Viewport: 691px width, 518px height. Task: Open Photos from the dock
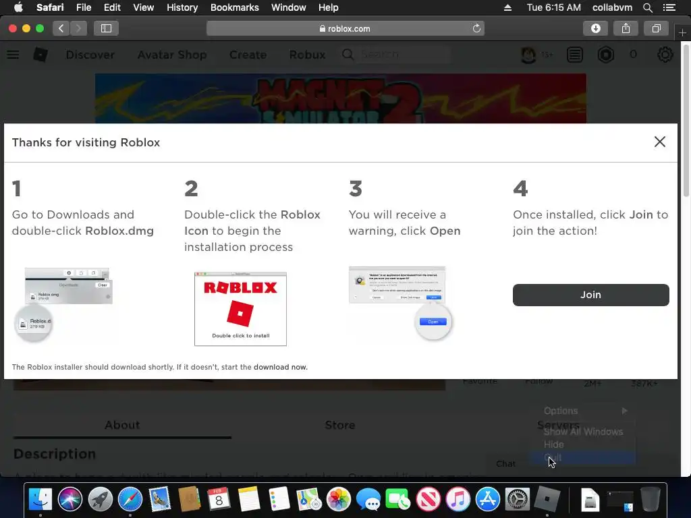pyautogui.click(x=339, y=500)
